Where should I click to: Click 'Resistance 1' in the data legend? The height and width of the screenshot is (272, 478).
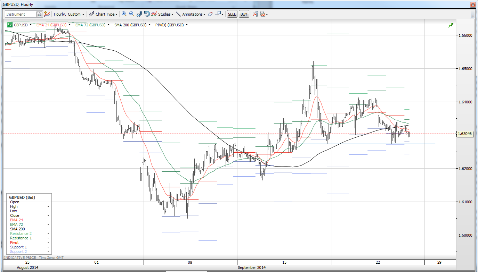click(x=21, y=238)
